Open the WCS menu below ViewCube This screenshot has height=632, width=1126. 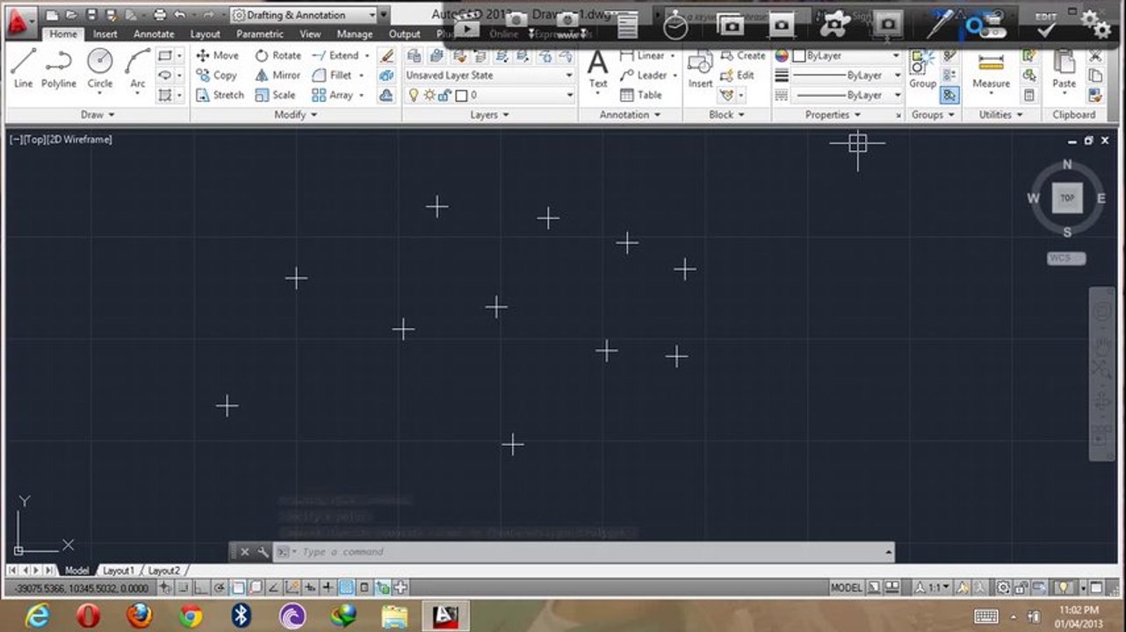(x=1066, y=258)
